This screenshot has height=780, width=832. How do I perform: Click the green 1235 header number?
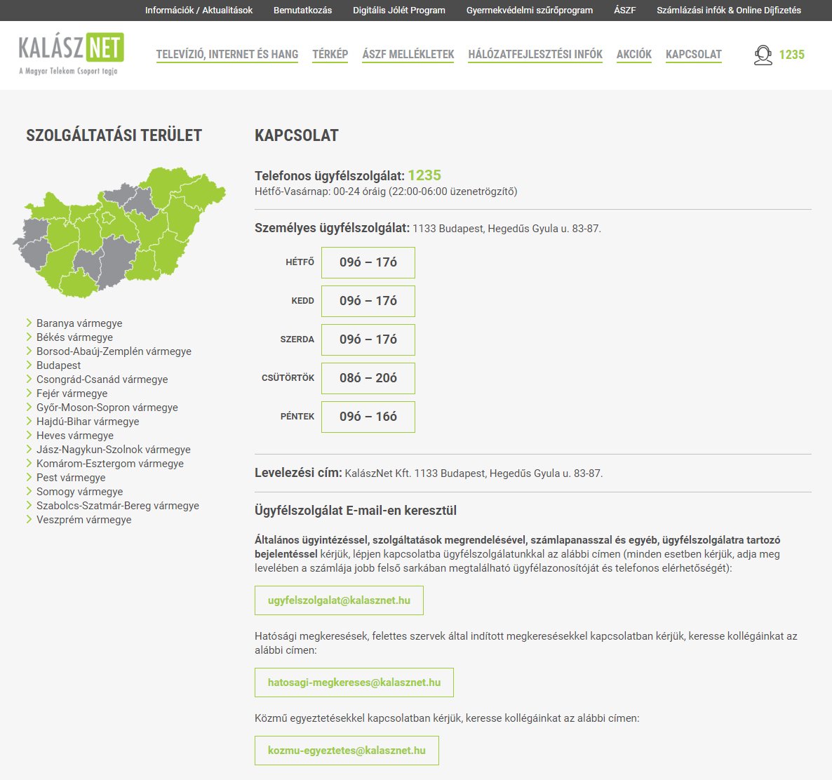pyautogui.click(x=792, y=55)
